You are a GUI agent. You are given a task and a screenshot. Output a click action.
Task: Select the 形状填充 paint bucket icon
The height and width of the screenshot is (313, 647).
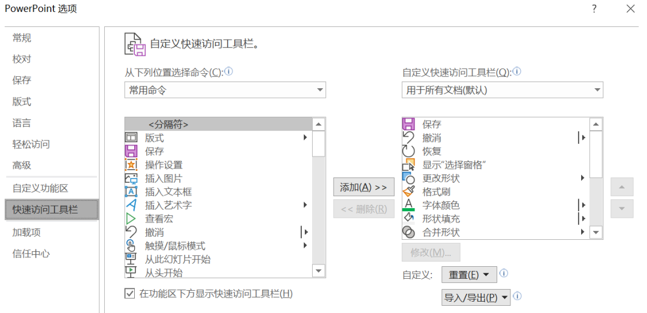point(408,218)
